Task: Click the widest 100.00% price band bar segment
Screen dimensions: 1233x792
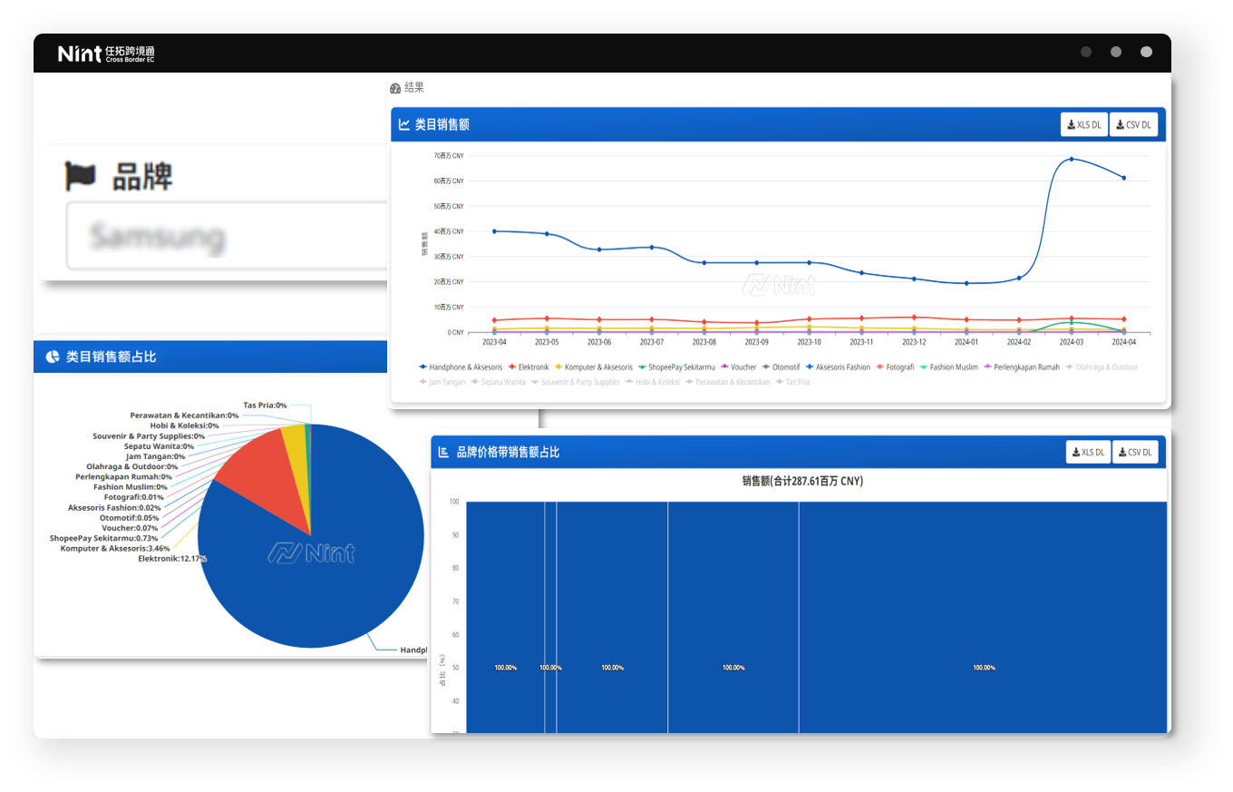Action: pyautogui.click(x=983, y=617)
